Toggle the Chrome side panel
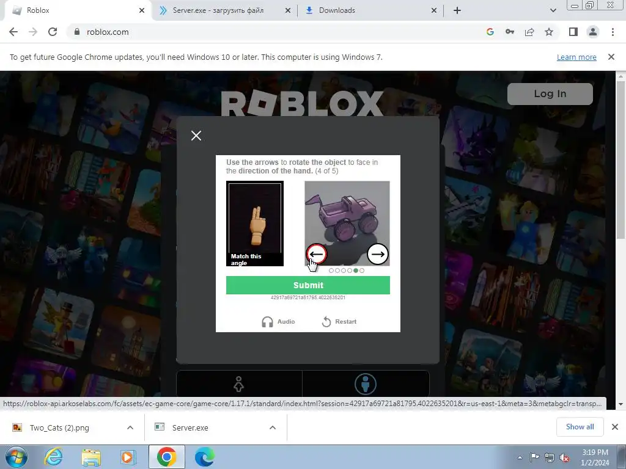 point(573,32)
